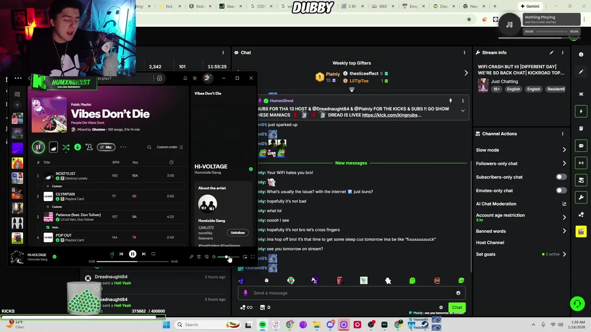Open chat settings gear icon
This screenshot has width=591, height=332.
441,308
